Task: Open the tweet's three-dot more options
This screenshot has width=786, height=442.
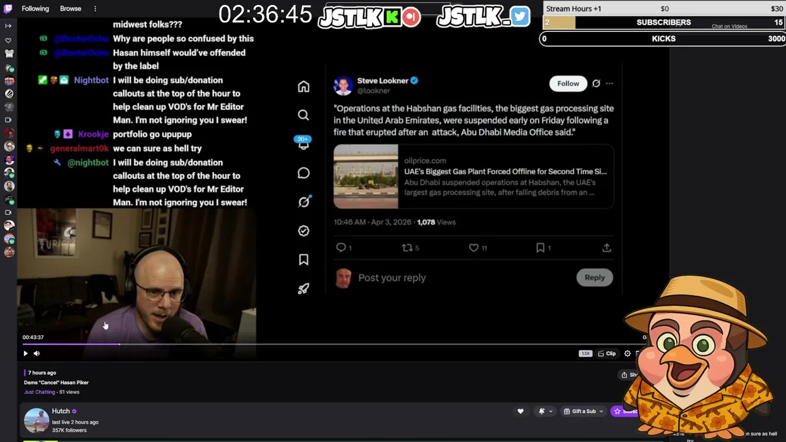Action: (x=609, y=83)
